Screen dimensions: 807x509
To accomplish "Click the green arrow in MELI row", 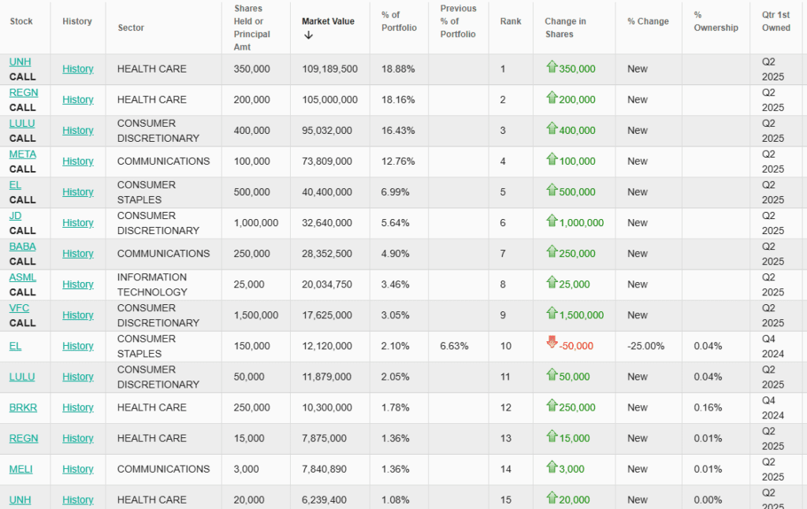I will coord(552,467).
